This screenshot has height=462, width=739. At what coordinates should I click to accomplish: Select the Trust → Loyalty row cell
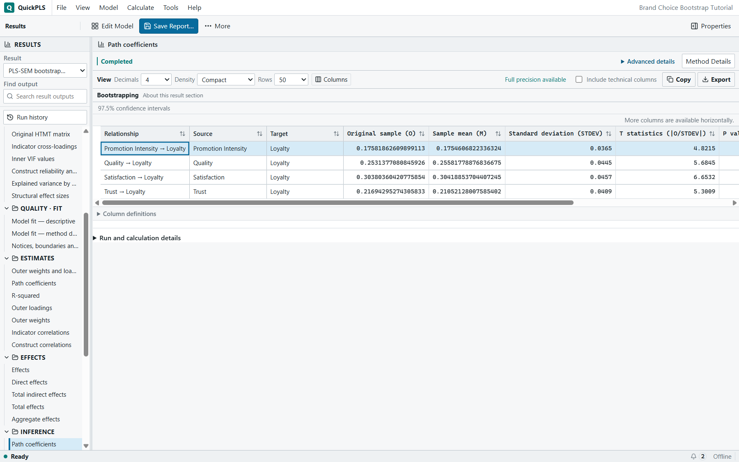pyautogui.click(x=145, y=191)
